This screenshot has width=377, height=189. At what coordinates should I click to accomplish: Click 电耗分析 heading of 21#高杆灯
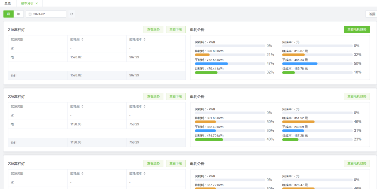click(197, 30)
